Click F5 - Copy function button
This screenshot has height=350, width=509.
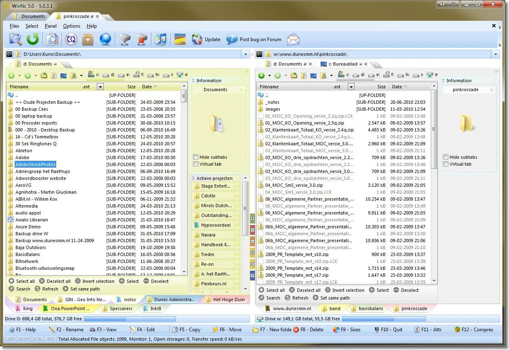186,330
